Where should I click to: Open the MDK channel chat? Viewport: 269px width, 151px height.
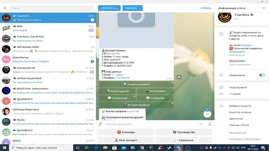[48, 28]
